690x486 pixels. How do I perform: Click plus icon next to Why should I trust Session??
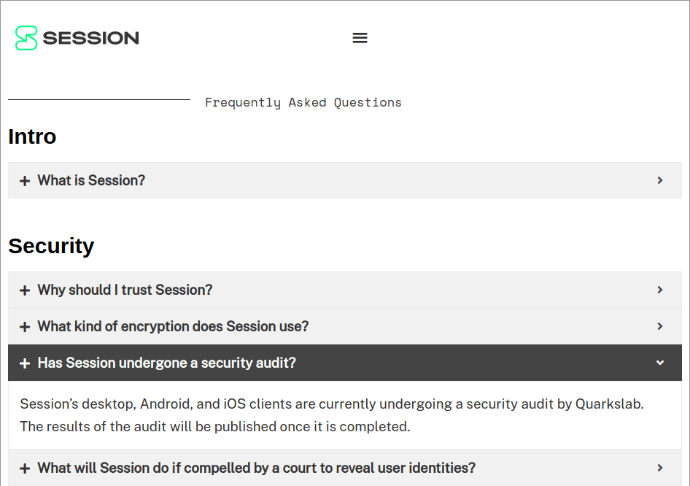(x=25, y=290)
